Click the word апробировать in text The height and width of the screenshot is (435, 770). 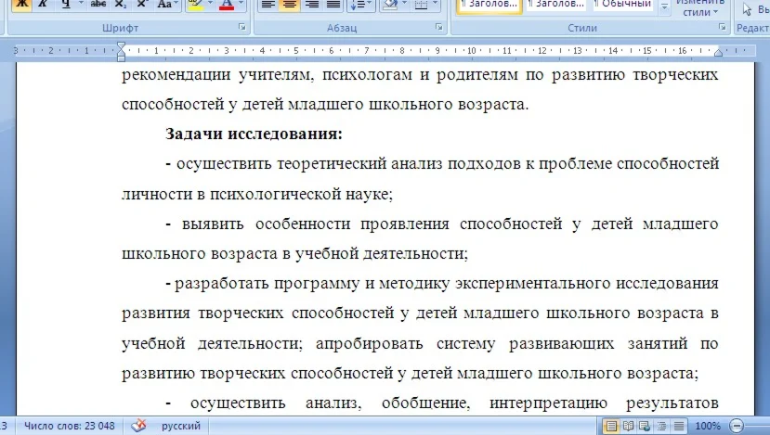coord(369,343)
